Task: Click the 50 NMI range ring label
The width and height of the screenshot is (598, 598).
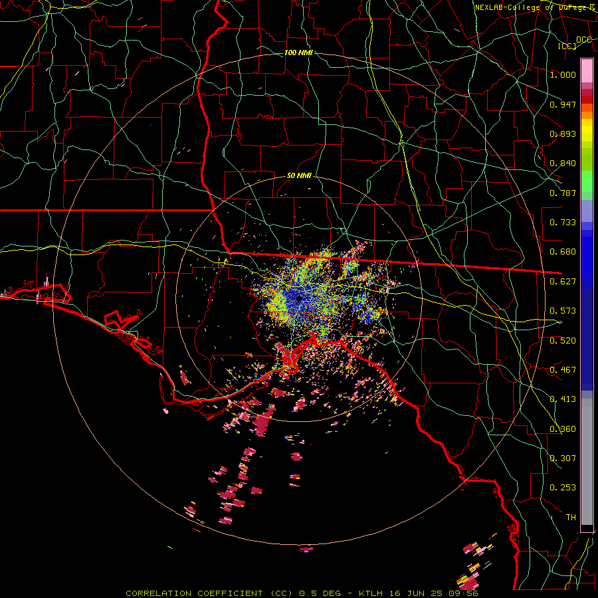Action: click(x=299, y=176)
